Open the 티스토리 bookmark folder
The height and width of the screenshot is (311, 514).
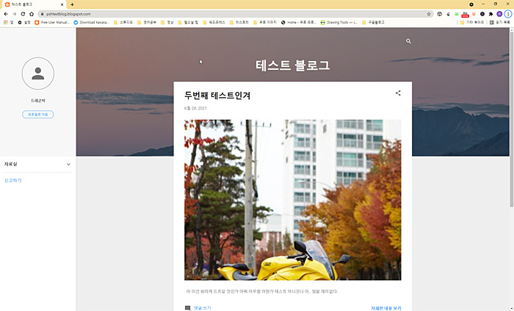(239, 23)
